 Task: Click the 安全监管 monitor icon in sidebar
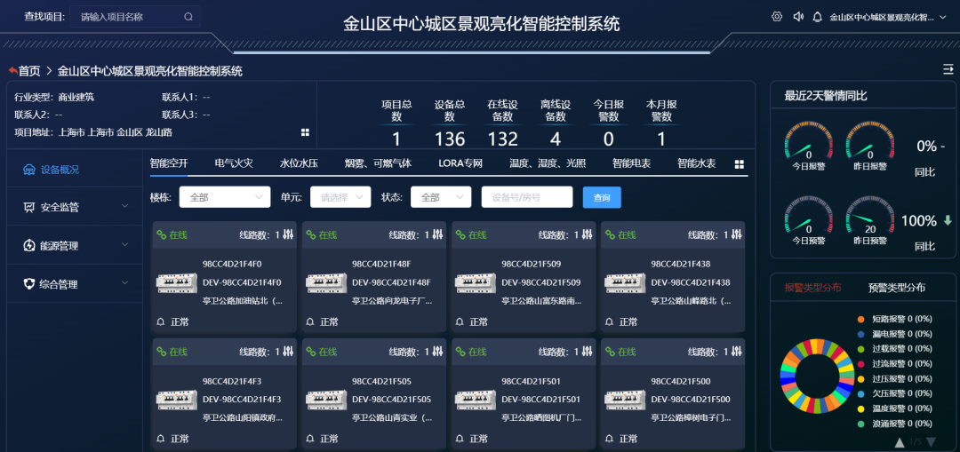coord(28,207)
